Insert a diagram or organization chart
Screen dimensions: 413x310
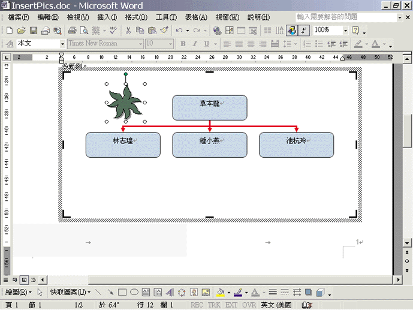(x=182, y=292)
